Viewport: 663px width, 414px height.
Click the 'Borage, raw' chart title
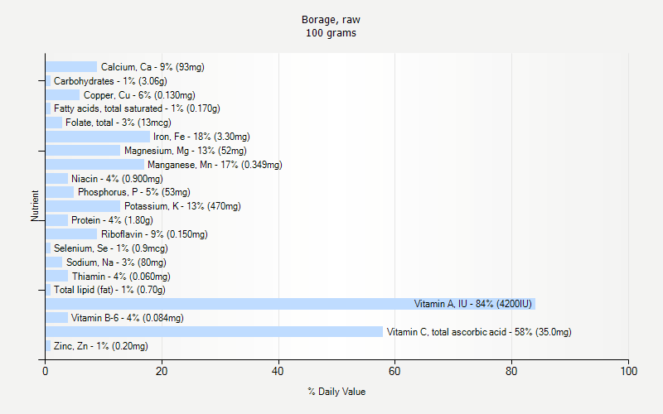coord(331,20)
